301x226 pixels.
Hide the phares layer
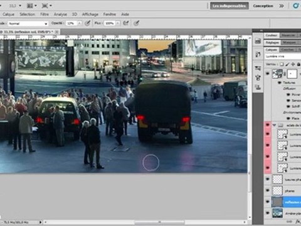[268, 190]
